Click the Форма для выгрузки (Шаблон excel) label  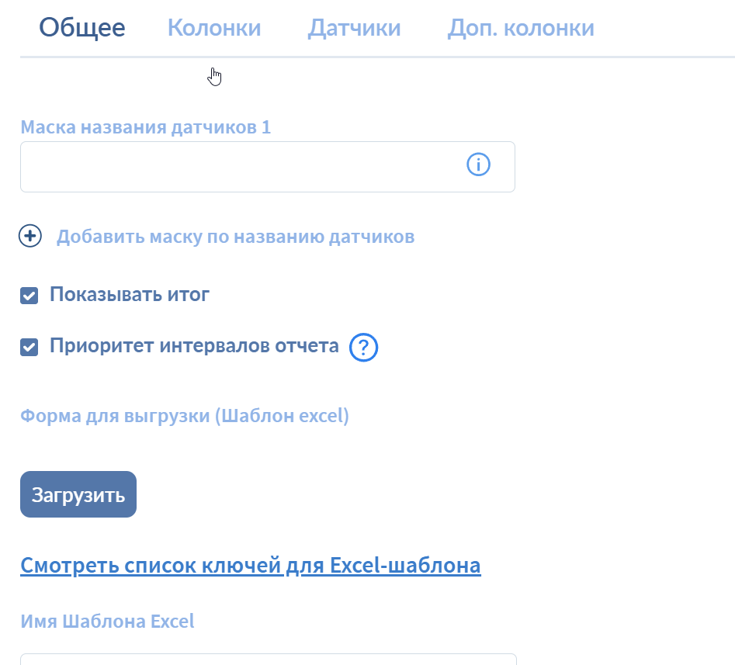pos(185,416)
